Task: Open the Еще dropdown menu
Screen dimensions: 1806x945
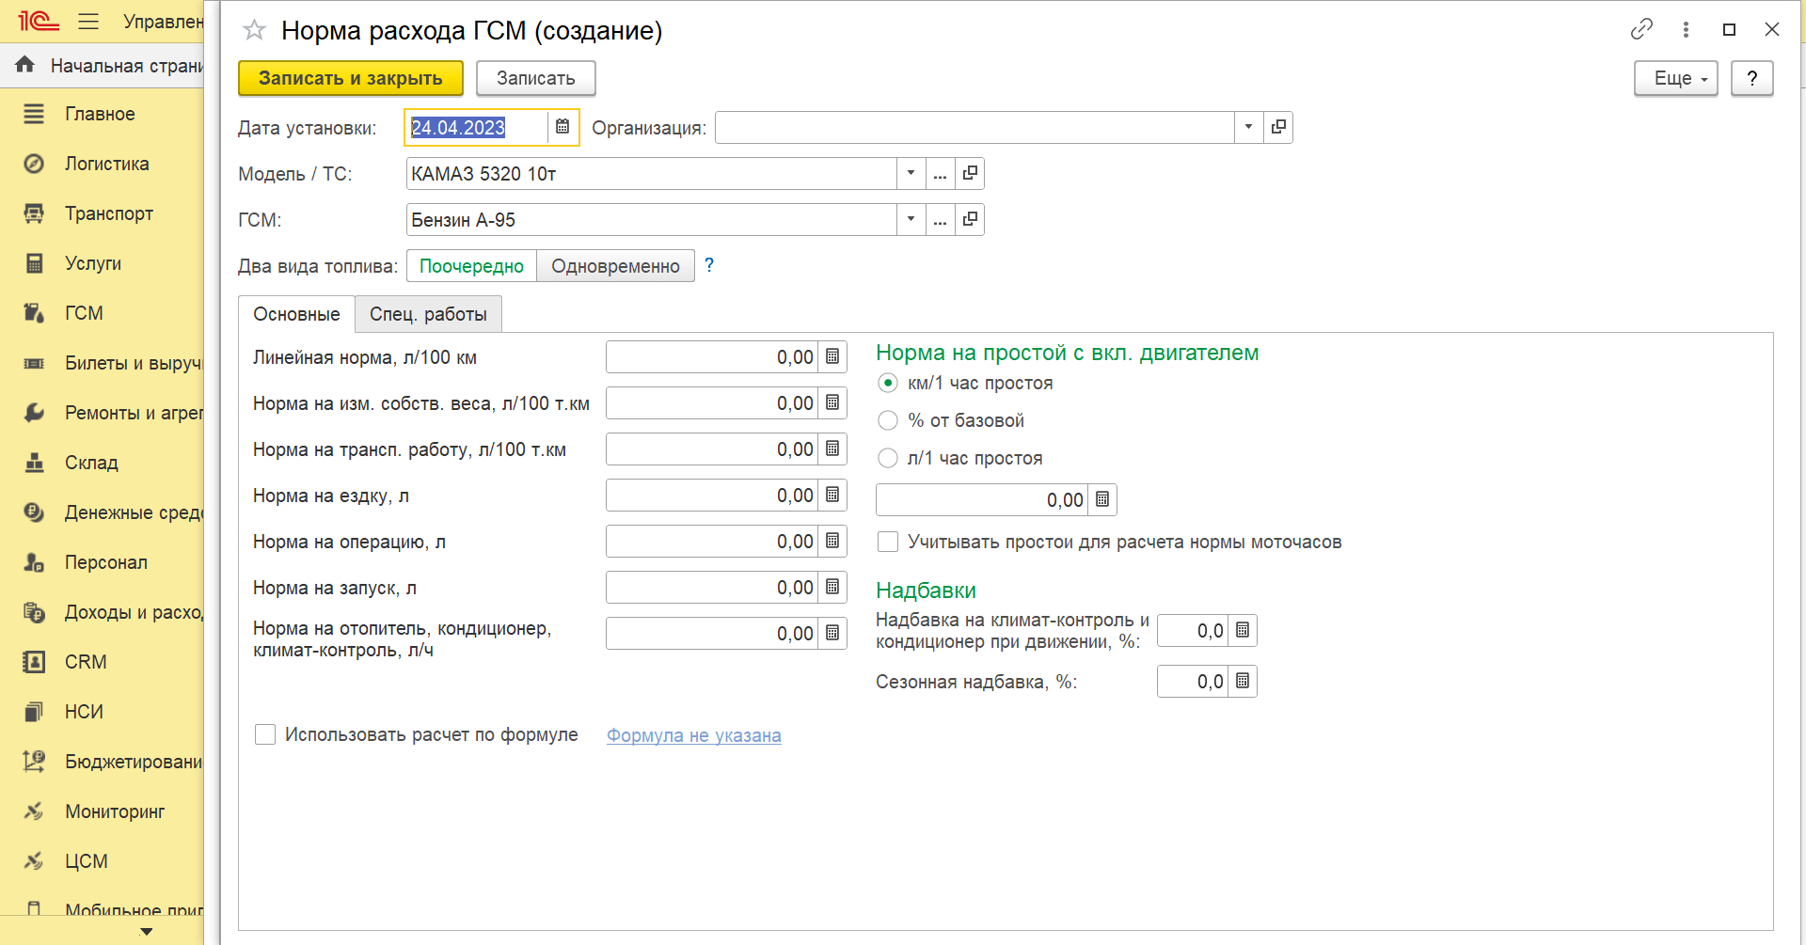Action: [1675, 78]
